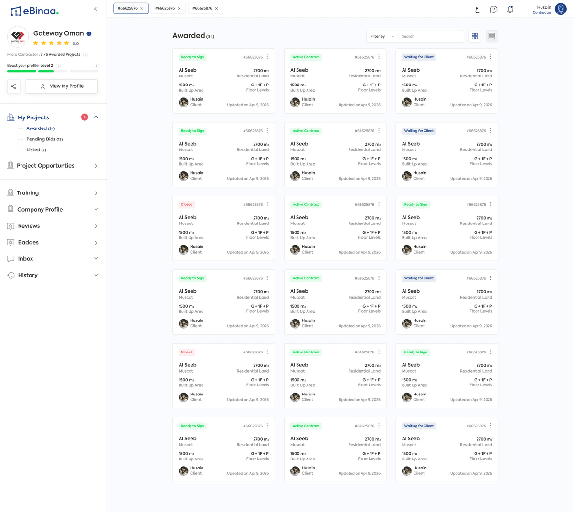This screenshot has width=573, height=512.
Task: Click the empty third boost progress segment
Action: pos(84,71)
